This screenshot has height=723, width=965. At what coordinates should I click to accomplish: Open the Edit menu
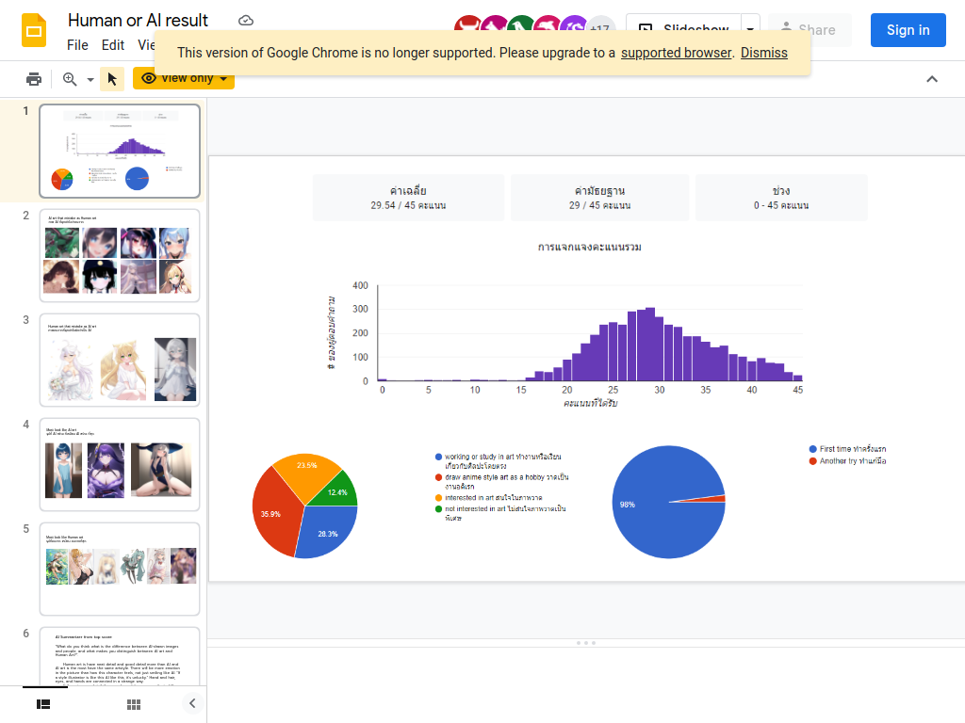(x=113, y=45)
